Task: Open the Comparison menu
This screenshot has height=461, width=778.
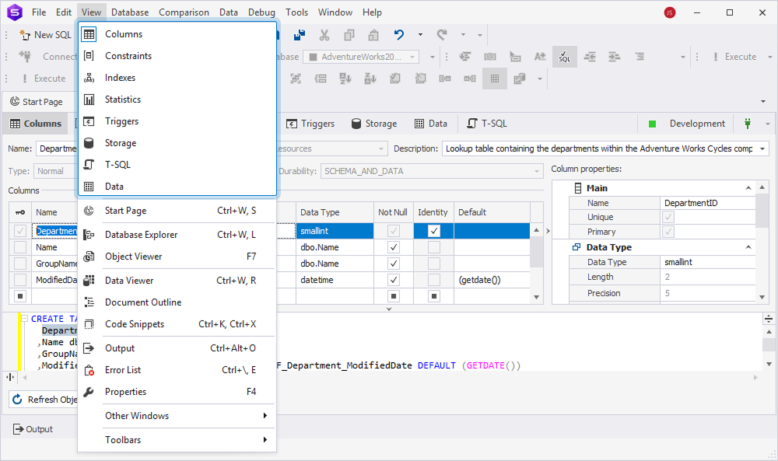Action: (x=184, y=12)
